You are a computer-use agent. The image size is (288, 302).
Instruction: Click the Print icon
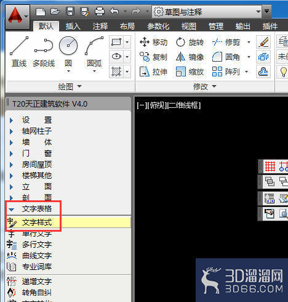[x=100, y=11]
